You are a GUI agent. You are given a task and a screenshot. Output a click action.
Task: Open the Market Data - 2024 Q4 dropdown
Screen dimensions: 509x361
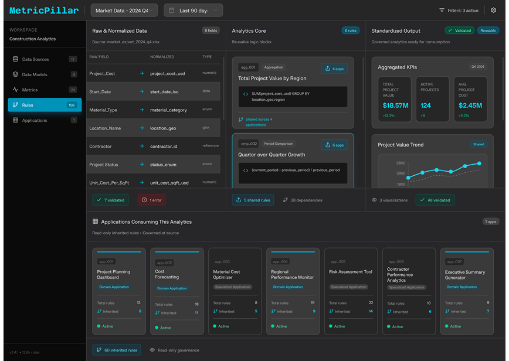pos(124,11)
